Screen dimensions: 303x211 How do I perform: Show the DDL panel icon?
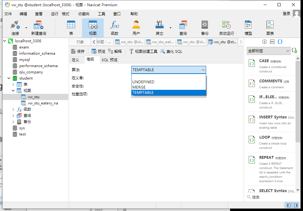(x=272, y=42)
